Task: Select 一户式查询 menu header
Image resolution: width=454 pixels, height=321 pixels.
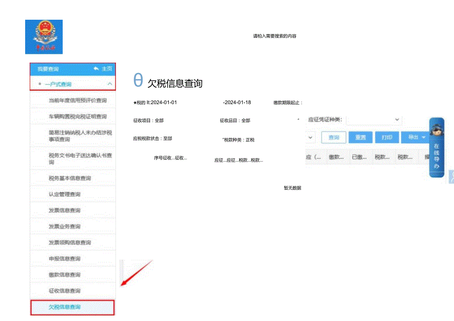Action: (x=73, y=84)
